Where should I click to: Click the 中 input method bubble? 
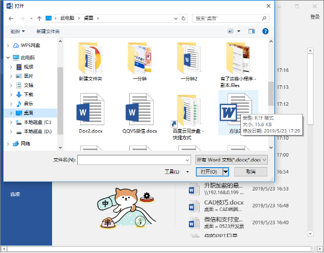pyautogui.click(x=105, y=203)
